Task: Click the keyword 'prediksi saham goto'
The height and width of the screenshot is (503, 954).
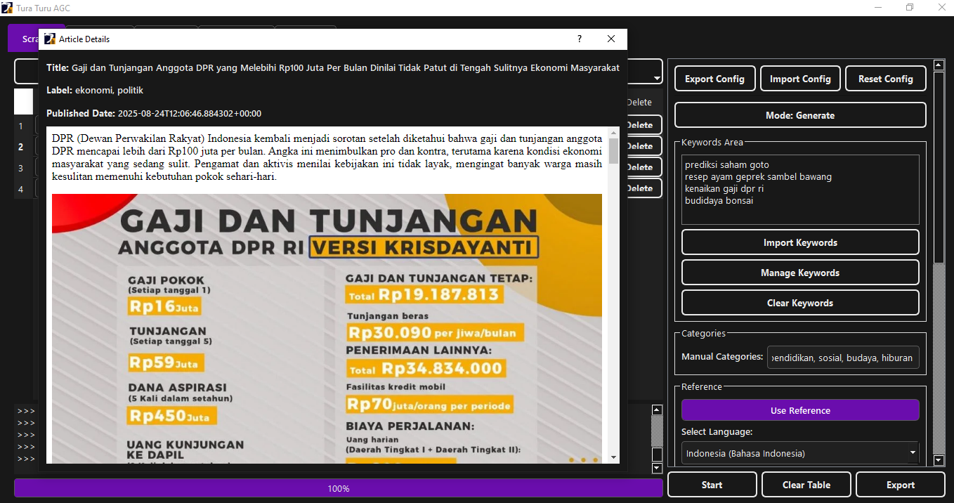Action: [727, 165]
